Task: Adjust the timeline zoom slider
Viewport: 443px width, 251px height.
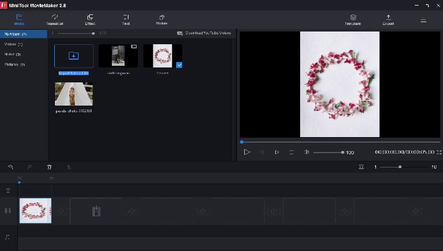Action: (400, 167)
